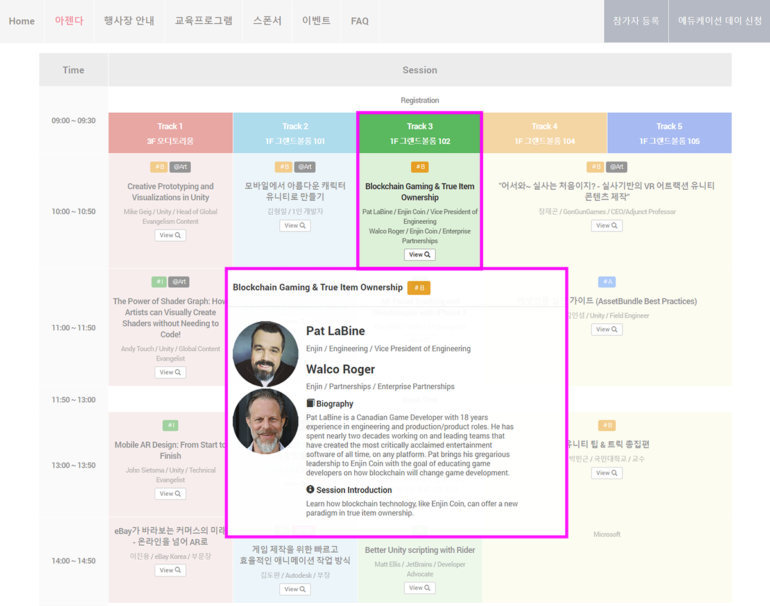
Task: Click Walco Roger's profile photo
Action: [266, 421]
